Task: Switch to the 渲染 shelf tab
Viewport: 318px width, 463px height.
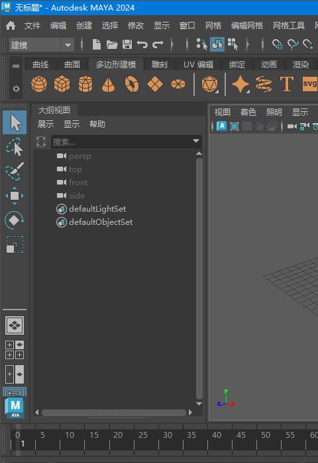Action: pos(301,64)
